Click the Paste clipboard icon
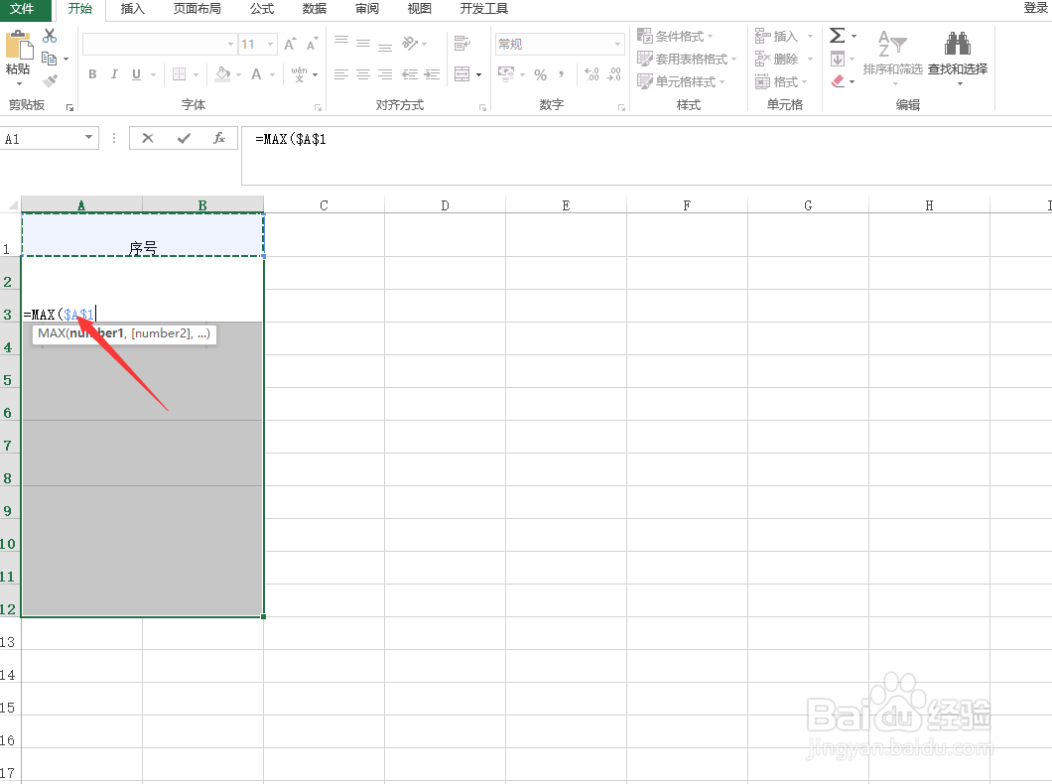 [x=18, y=46]
